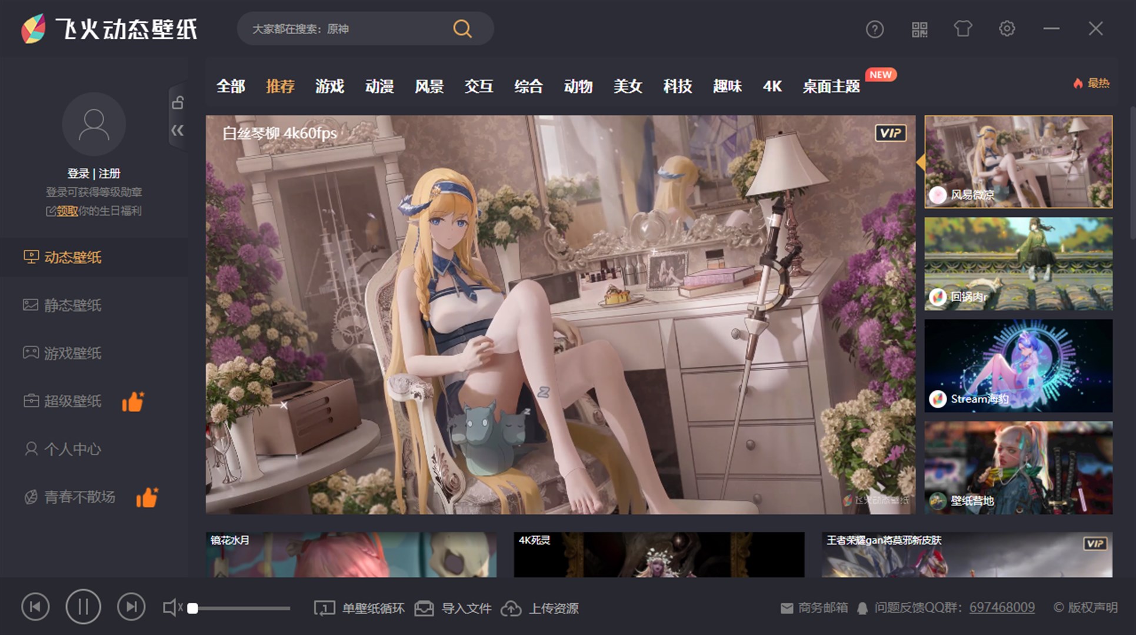Click the 问题反馈QQ群 bell icon
The image size is (1136, 635).
(862, 609)
